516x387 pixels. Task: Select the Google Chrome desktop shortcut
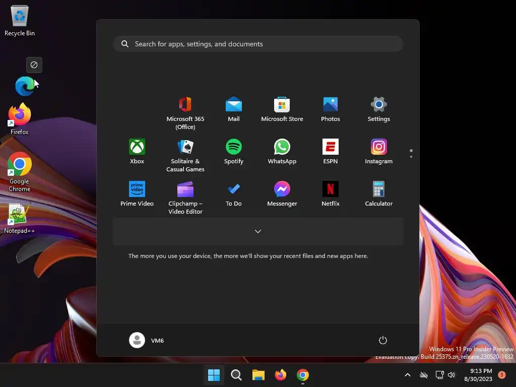click(x=20, y=172)
